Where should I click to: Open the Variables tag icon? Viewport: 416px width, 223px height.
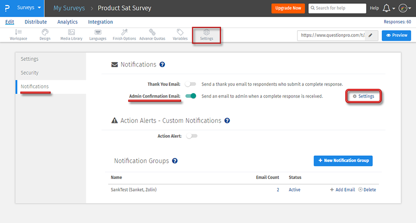180,32
